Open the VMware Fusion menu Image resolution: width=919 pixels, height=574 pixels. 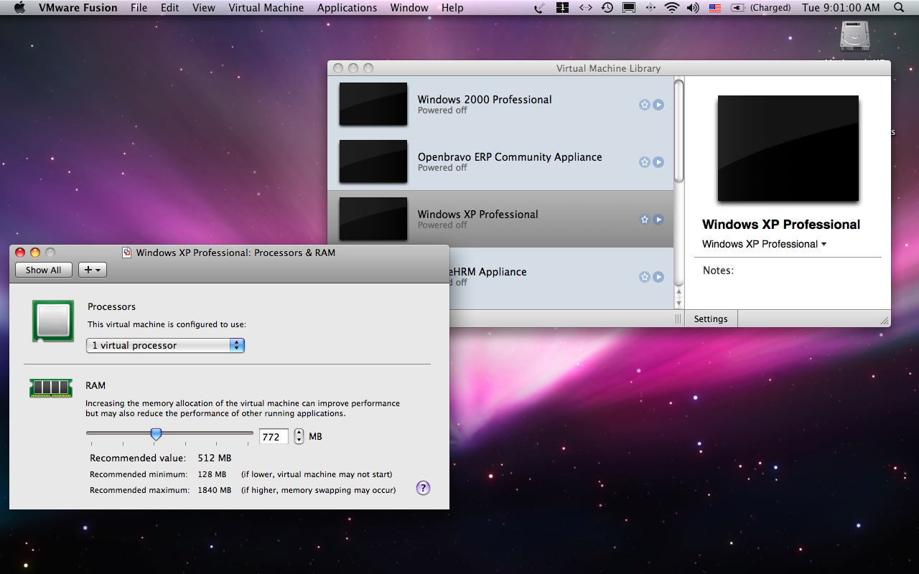78,8
